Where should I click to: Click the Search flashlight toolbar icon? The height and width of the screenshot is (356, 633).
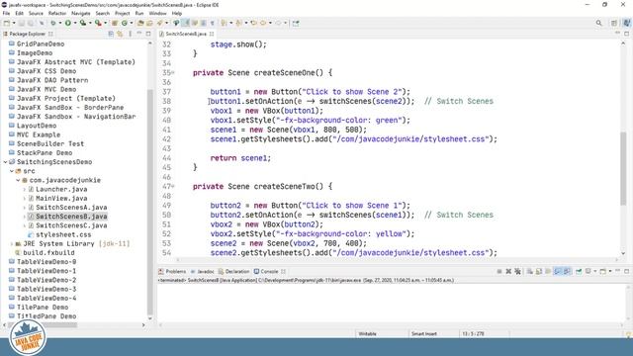(160, 23)
